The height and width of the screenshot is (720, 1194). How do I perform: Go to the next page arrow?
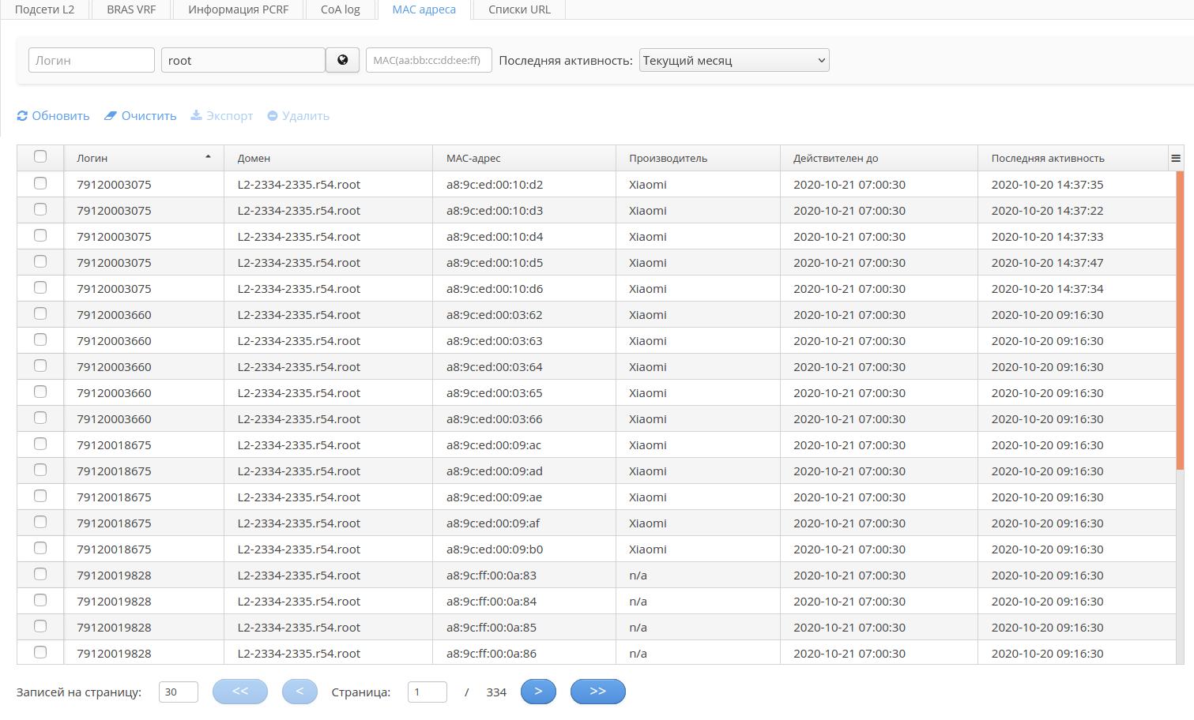538,692
